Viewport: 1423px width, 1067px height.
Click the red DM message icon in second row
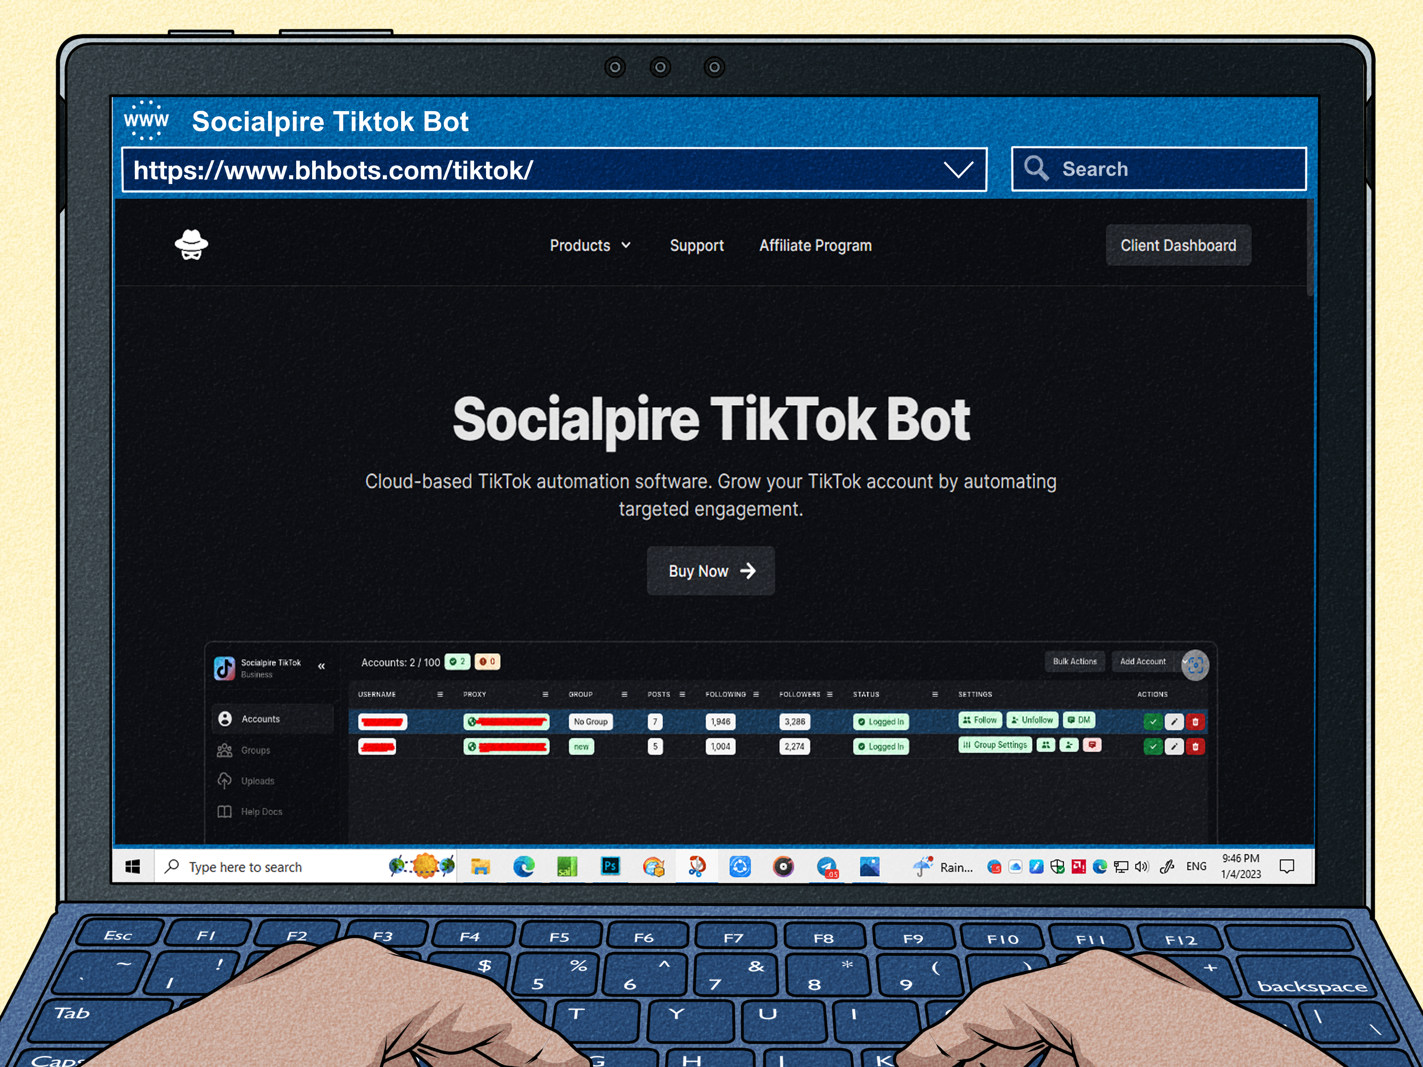pyautogui.click(x=1092, y=745)
